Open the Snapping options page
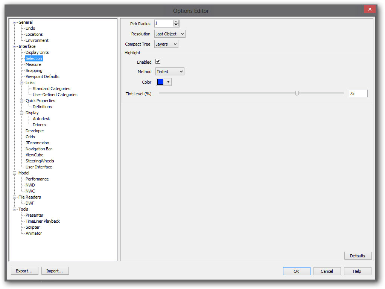 (x=34, y=70)
